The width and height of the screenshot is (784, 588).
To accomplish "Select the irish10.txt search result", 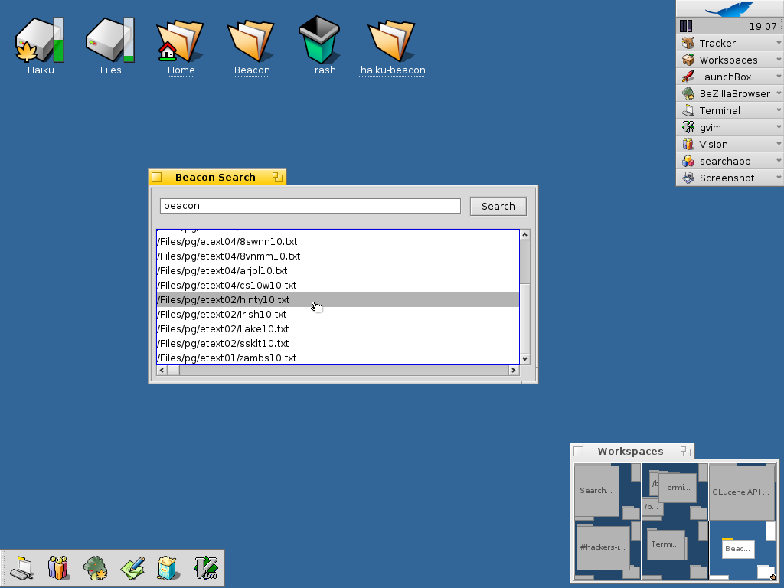I will coord(222,314).
